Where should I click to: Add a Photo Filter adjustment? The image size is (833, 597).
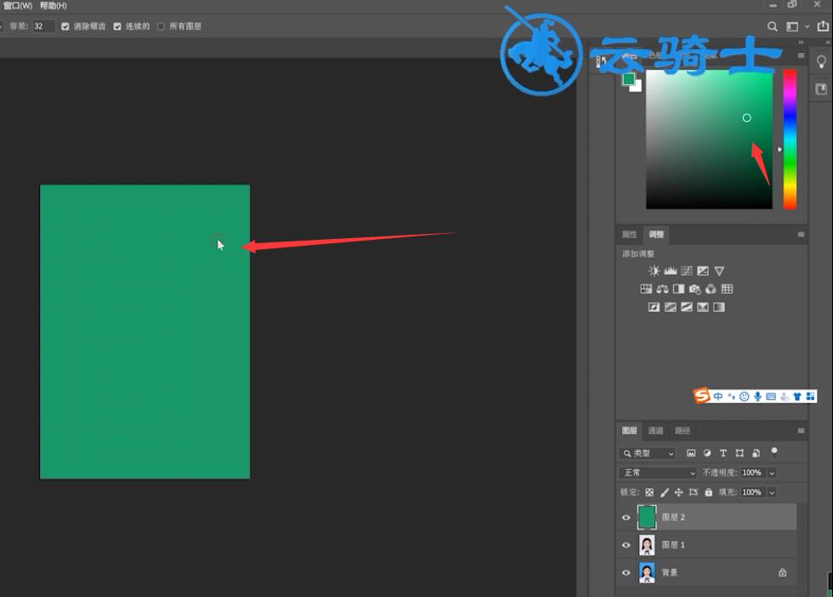[695, 289]
